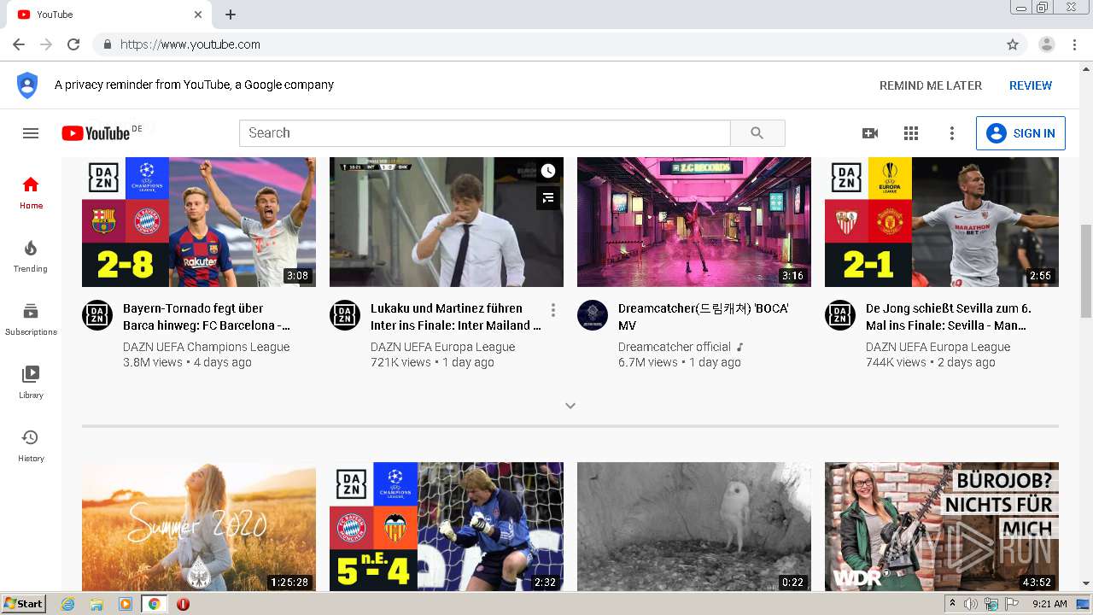Click DAZN avatar beside Lukaku video
This screenshot has width=1093, height=615.
(345, 315)
